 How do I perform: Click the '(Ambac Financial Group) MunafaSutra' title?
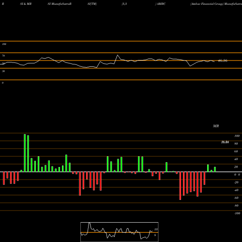coord(216,4)
